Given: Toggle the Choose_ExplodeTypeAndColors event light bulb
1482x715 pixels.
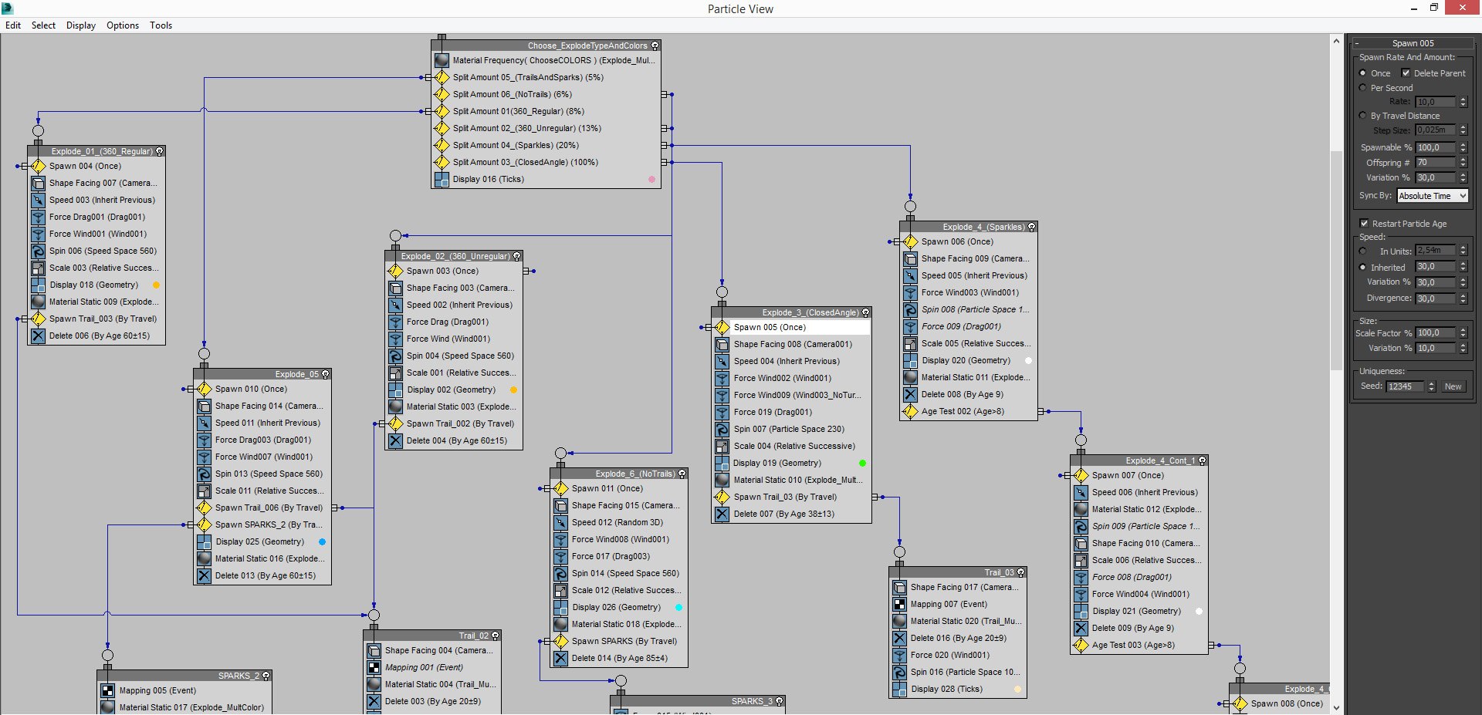Looking at the screenshot, I should point(655,46).
